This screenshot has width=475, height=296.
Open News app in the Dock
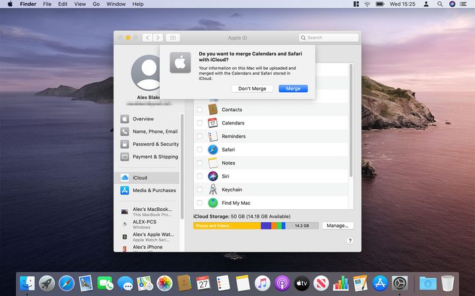pyautogui.click(x=321, y=284)
